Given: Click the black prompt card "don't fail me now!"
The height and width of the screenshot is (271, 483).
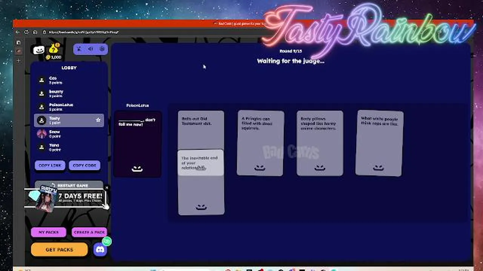Looking at the screenshot, I should pyautogui.click(x=137, y=144).
